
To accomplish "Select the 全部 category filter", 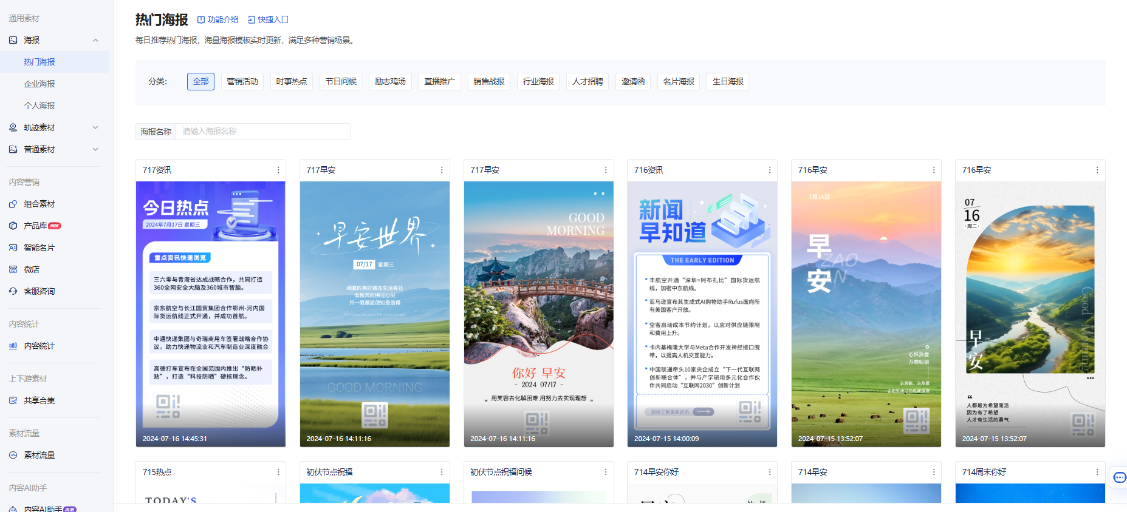I will 200,81.
